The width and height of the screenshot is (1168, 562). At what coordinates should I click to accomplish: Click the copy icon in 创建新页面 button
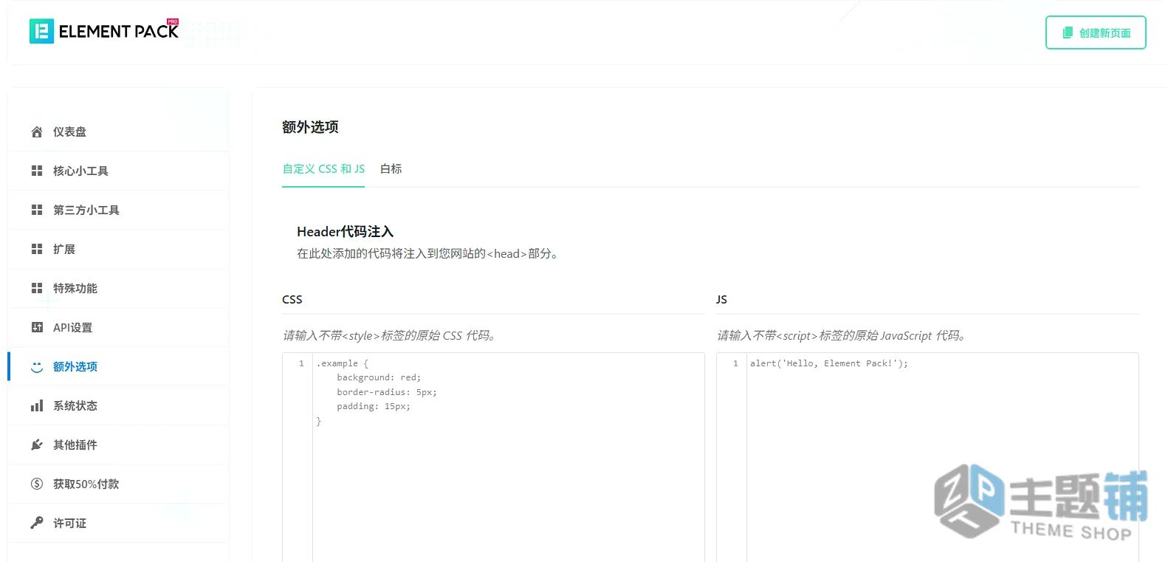pyautogui.click(x=1068, y=32)
